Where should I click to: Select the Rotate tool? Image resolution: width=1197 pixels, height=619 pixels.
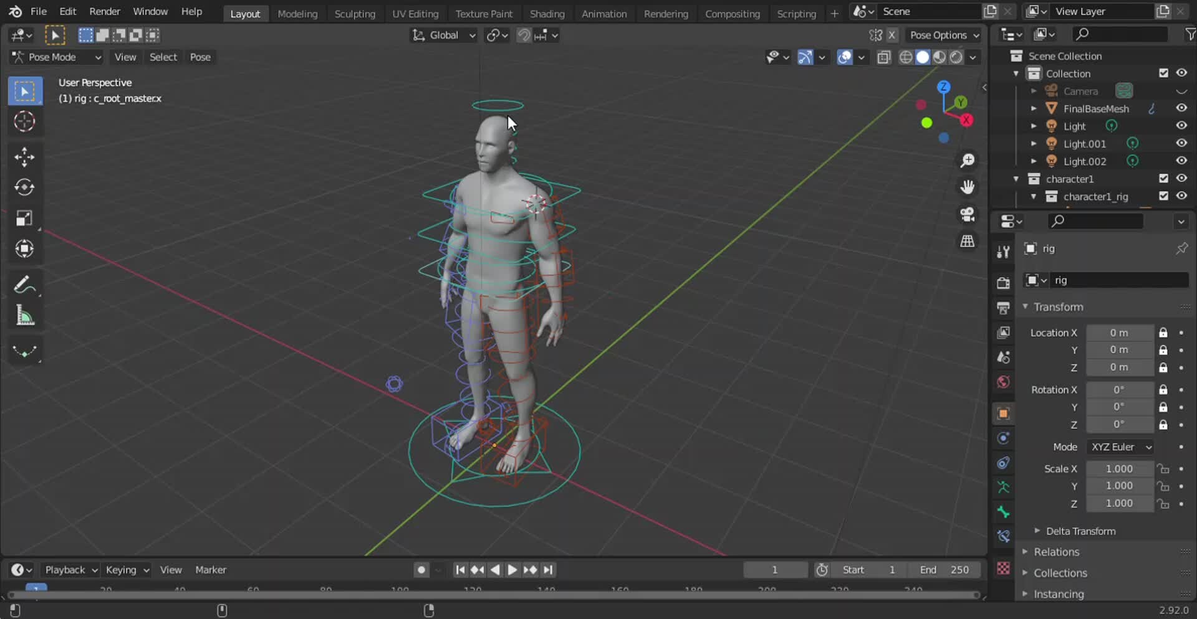[x=25, y=187]
